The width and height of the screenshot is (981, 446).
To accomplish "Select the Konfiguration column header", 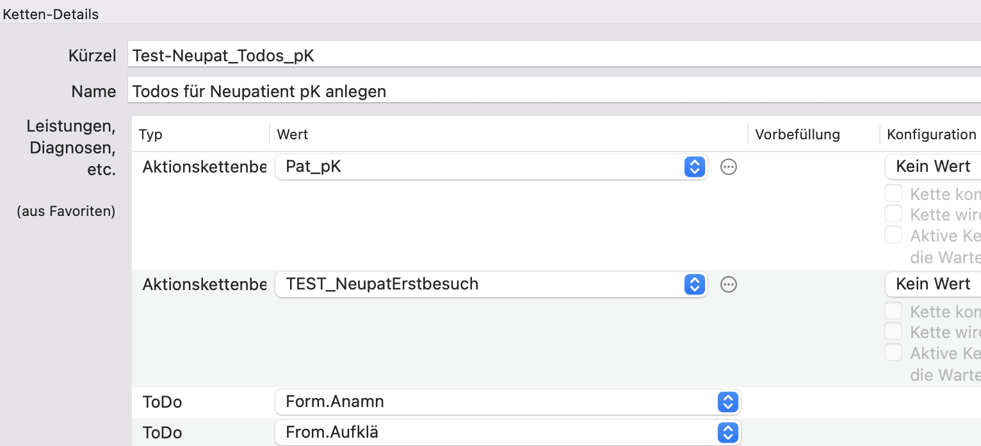I will (930, 134).
